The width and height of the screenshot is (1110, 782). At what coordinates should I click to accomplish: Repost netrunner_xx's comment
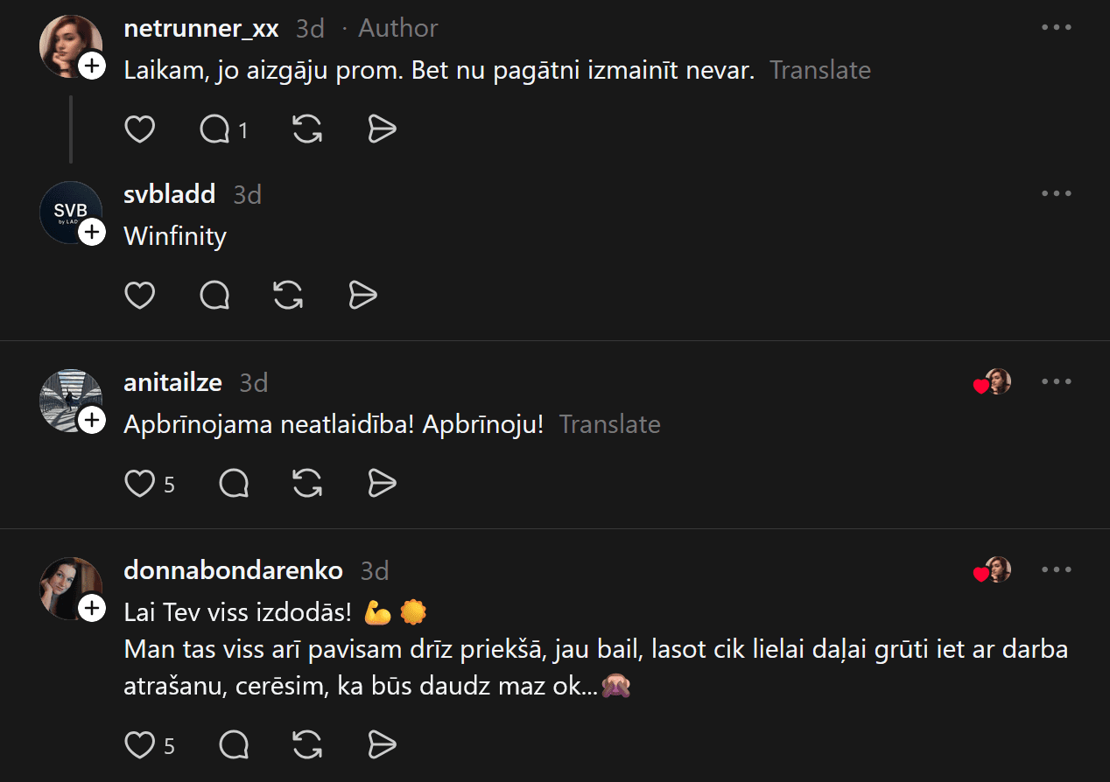[x=306, y=130]
